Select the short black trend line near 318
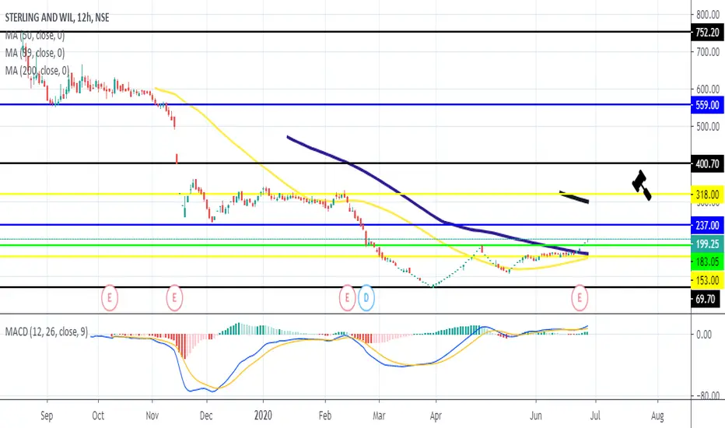Viewport: 725px width, 428px height. coord(574,197)
